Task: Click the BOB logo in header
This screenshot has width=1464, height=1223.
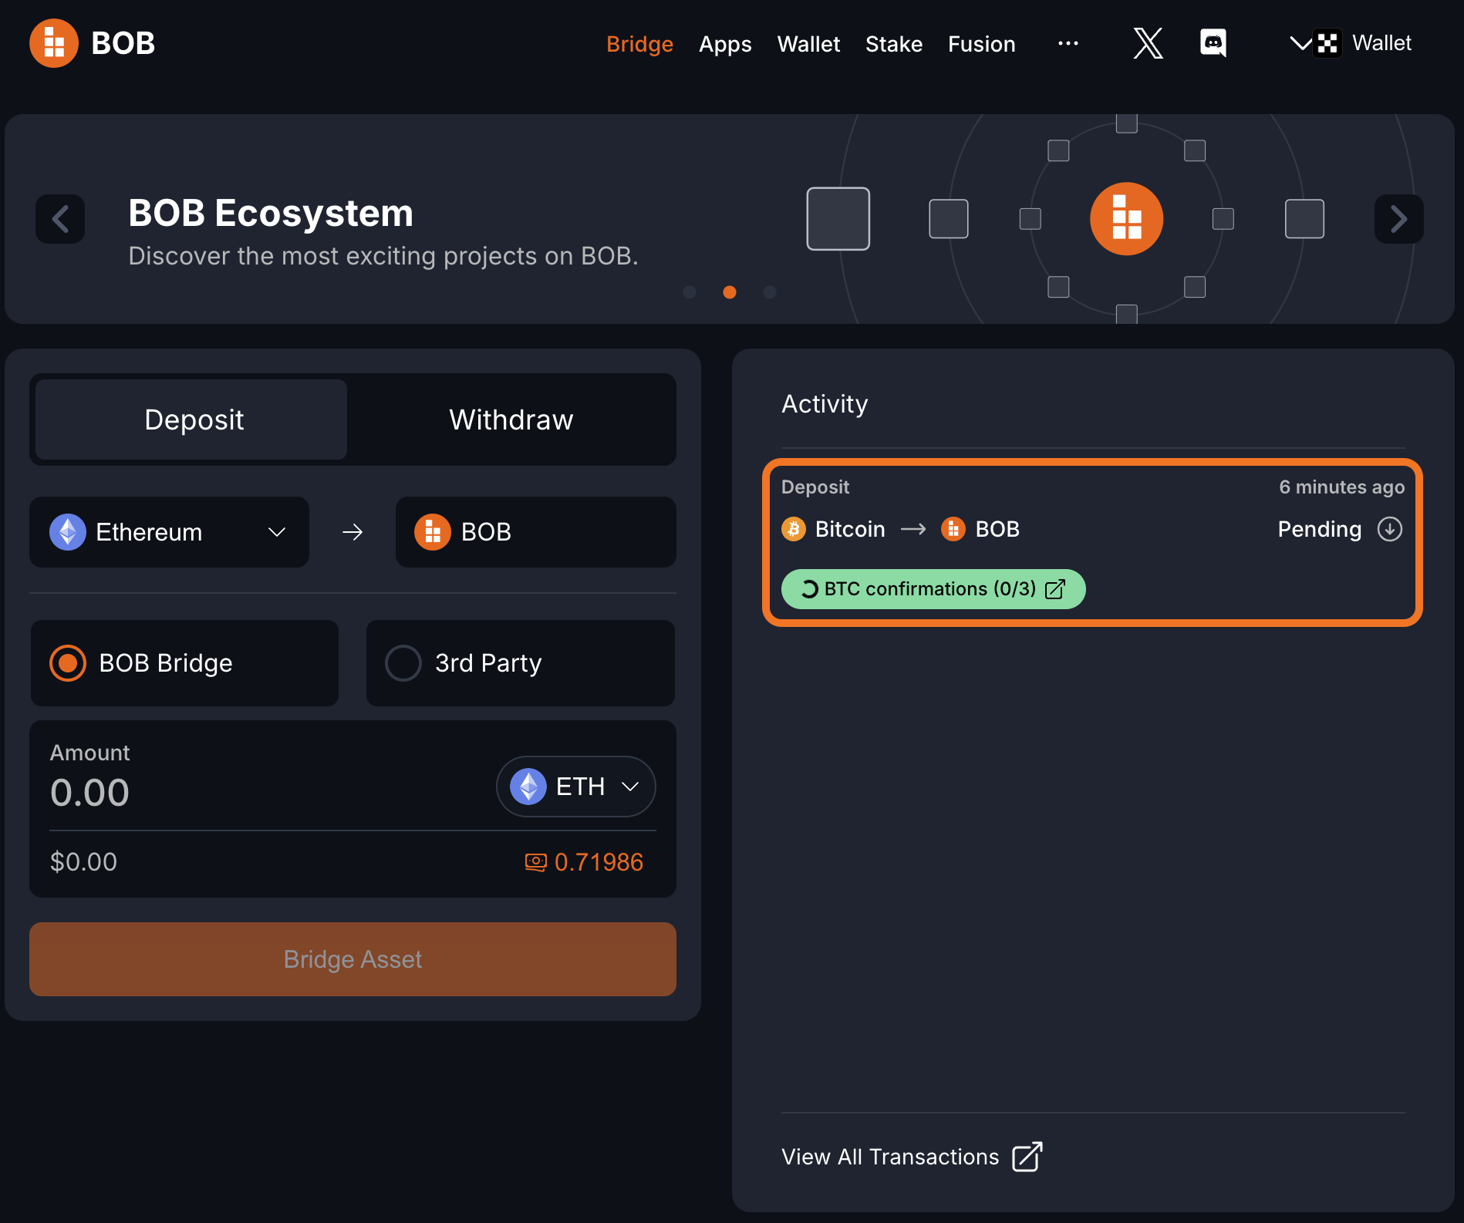Action: click(x=92, y=43)
